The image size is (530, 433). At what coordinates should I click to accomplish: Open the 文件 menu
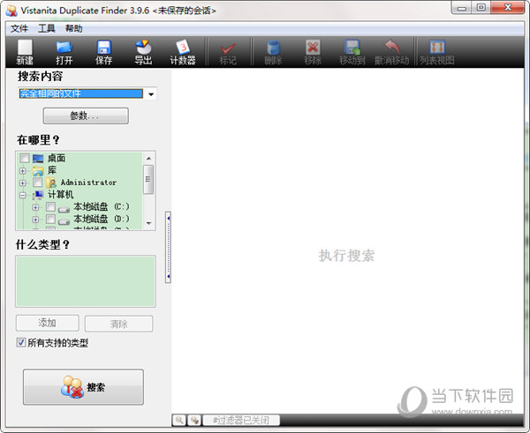19,29
